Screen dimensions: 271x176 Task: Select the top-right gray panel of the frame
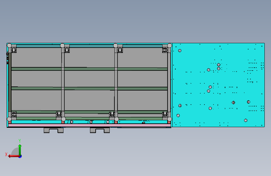pos(143,58)
